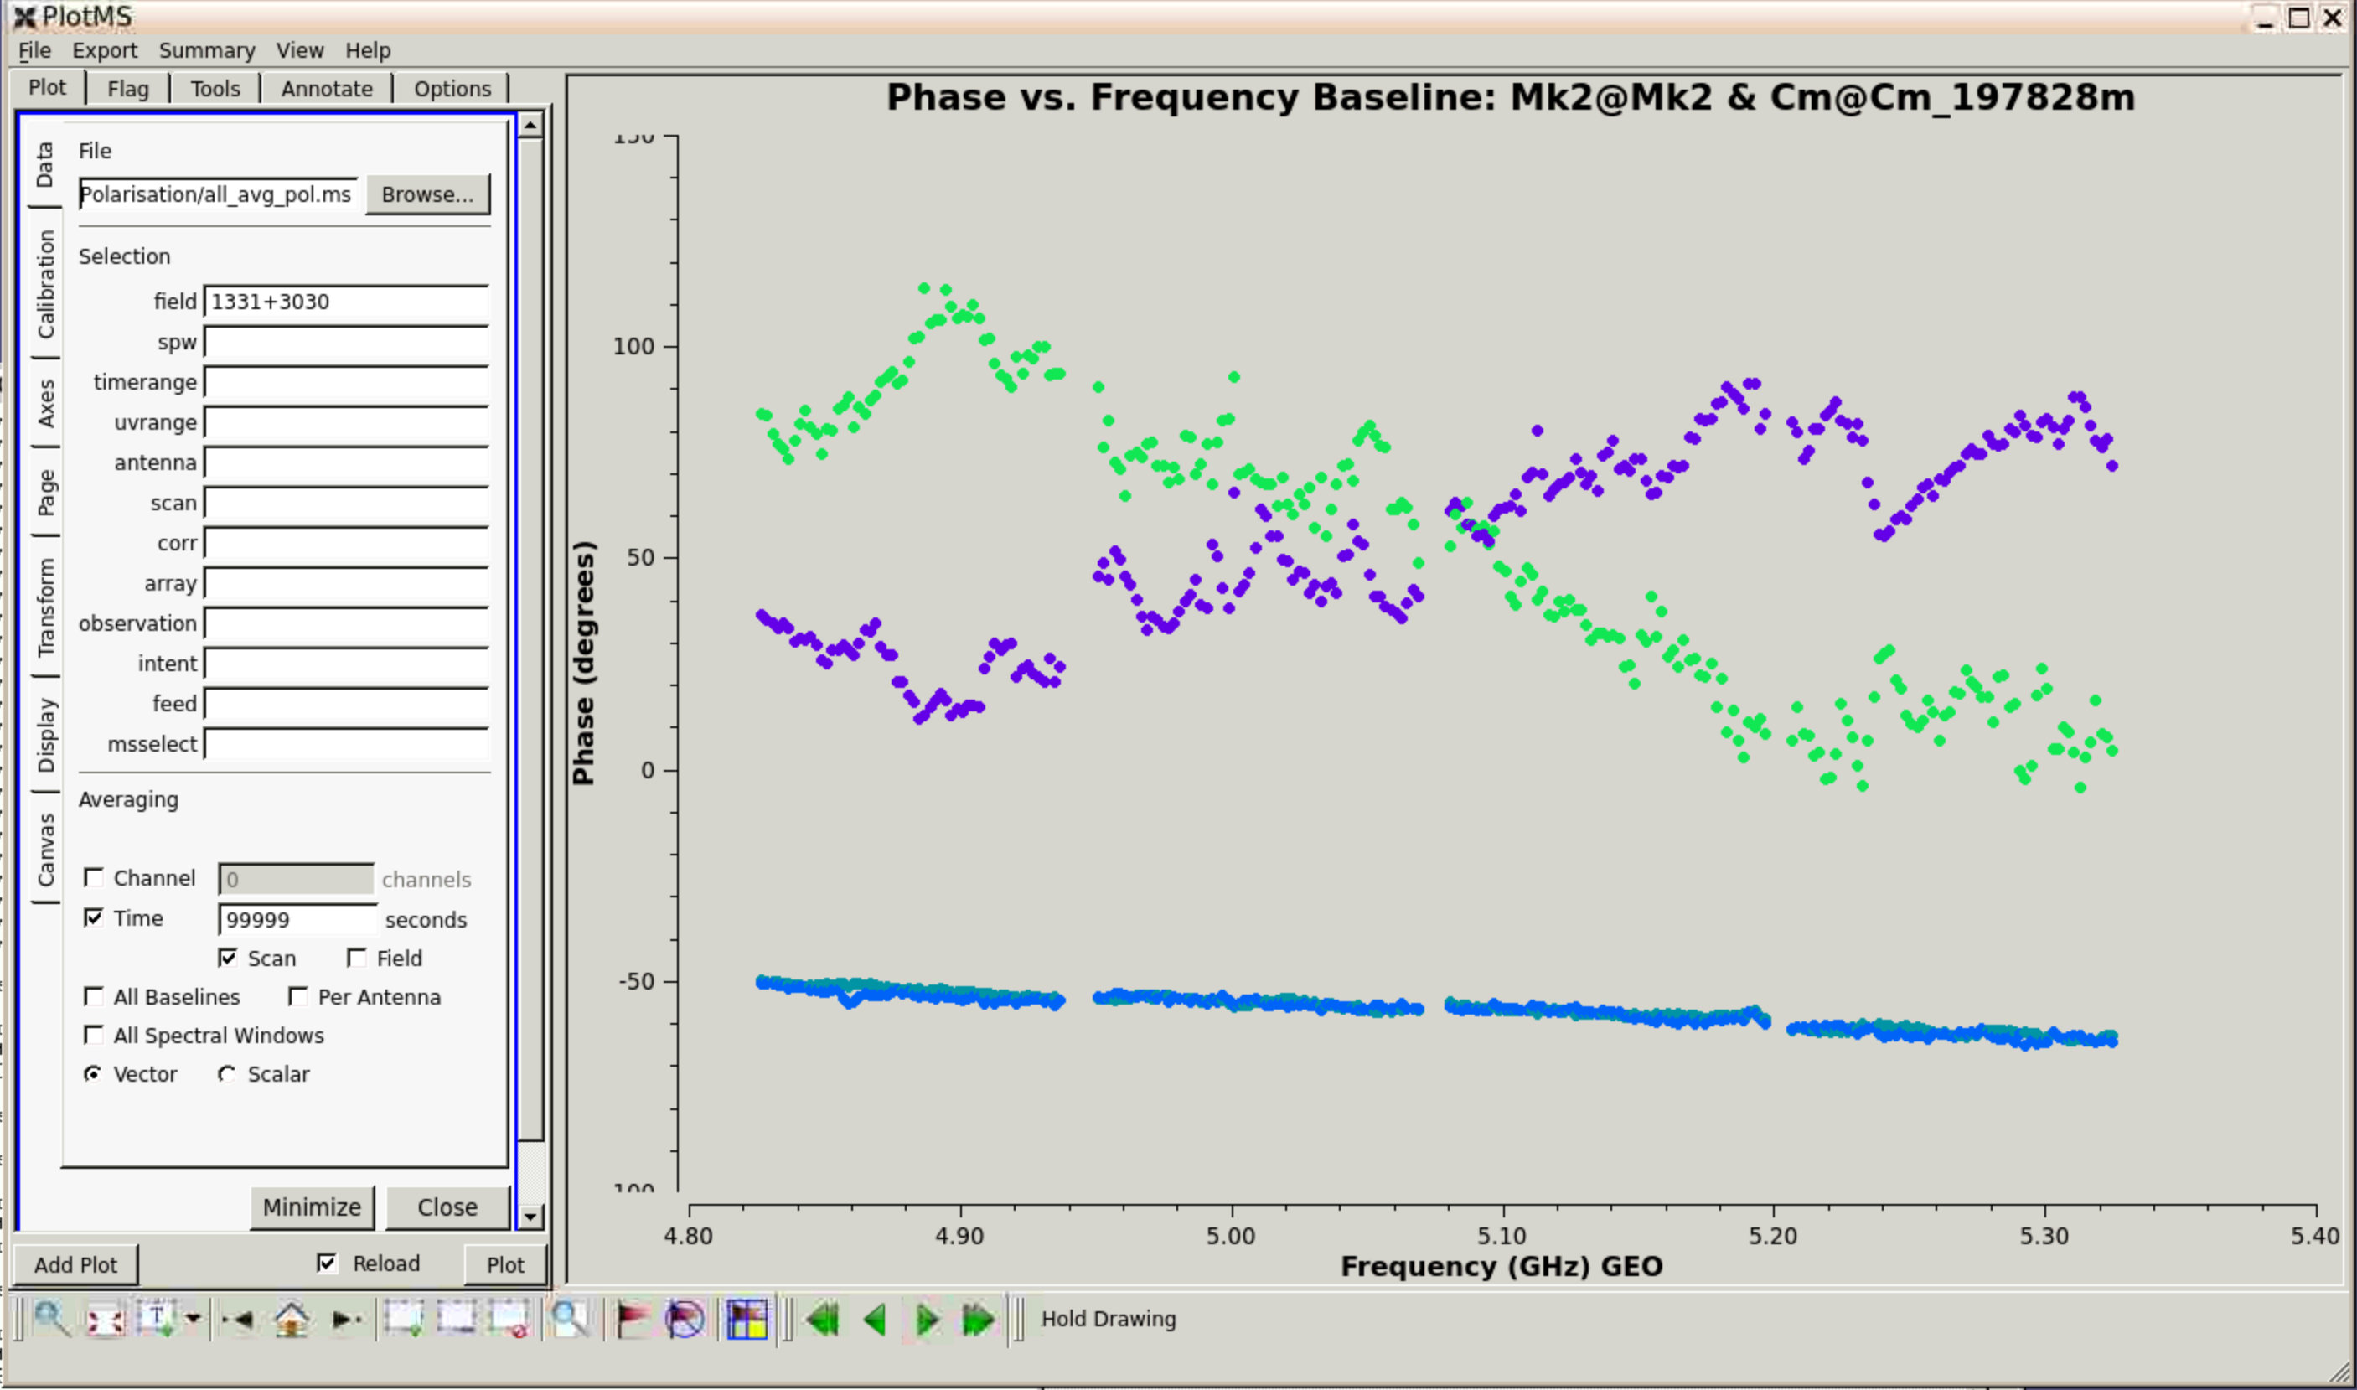The image size is (2357, 1390).
Task: Click the field selection input
Action: 347,302
